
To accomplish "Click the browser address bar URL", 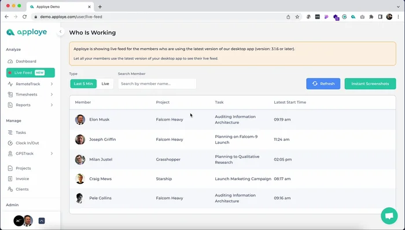I will tap(71, 17).
